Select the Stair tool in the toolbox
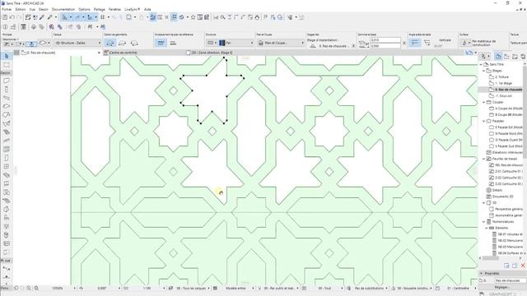 point(7,132)
